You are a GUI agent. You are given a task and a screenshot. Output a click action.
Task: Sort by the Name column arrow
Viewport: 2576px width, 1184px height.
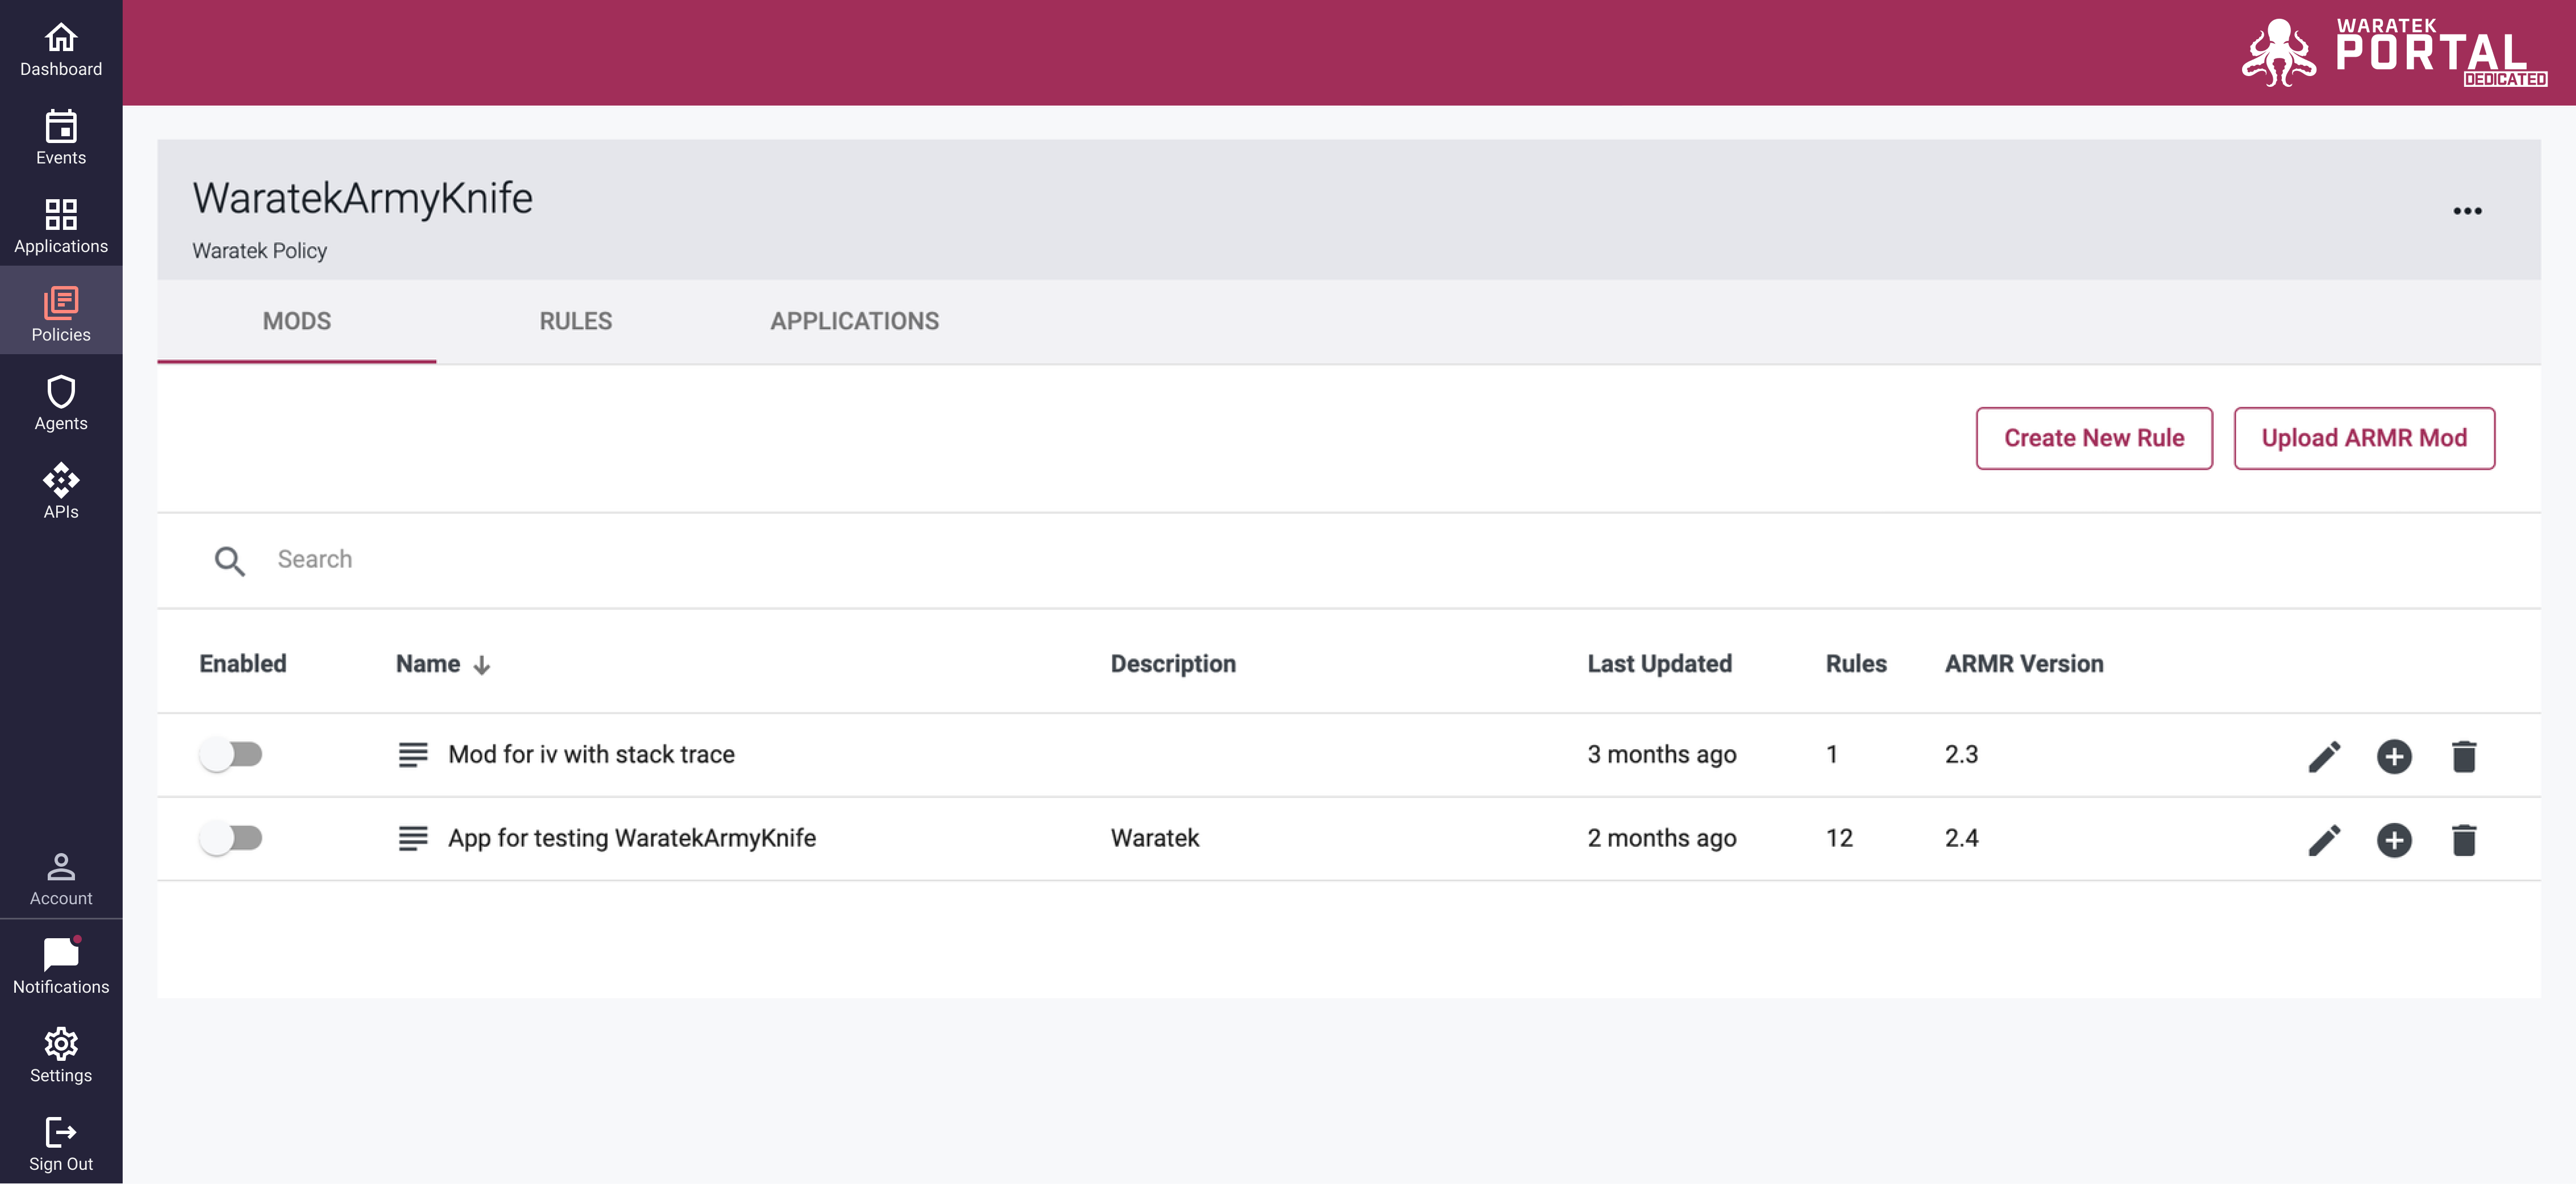482,665
